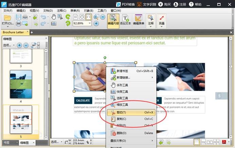Open 注释(C) menu

(61, 11)
